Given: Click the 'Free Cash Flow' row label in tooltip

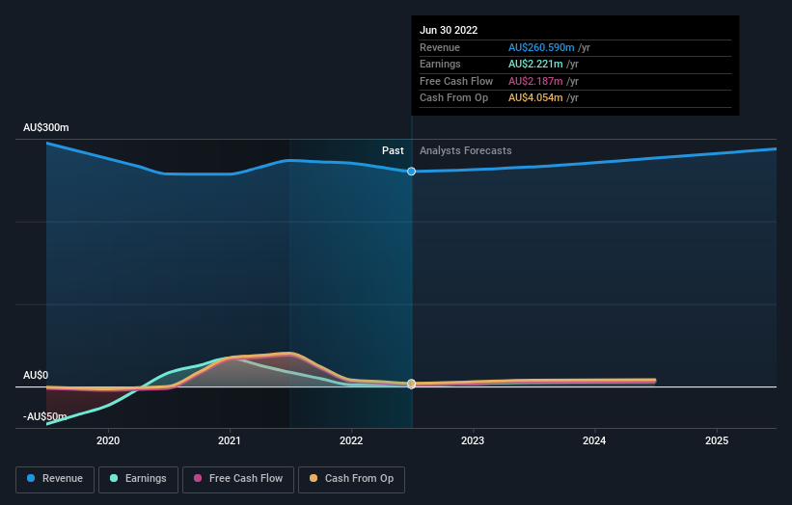Looking at the screenshot, I should pyautogui.click(x=456, y=81).
